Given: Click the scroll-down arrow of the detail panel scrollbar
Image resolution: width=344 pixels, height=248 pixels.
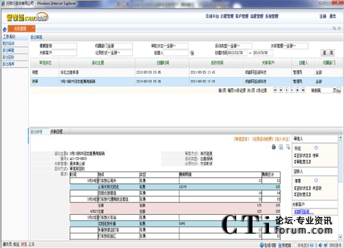Looking at the screenshot, I should tap(341, 237).
